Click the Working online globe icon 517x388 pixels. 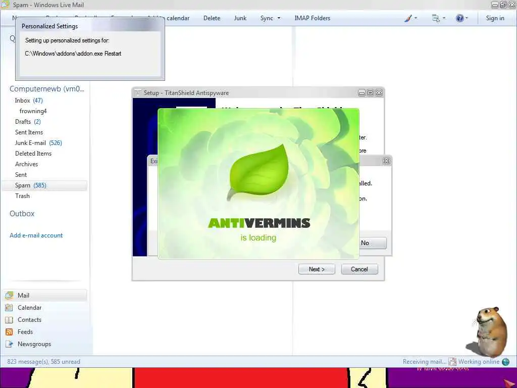coord(505,362)
